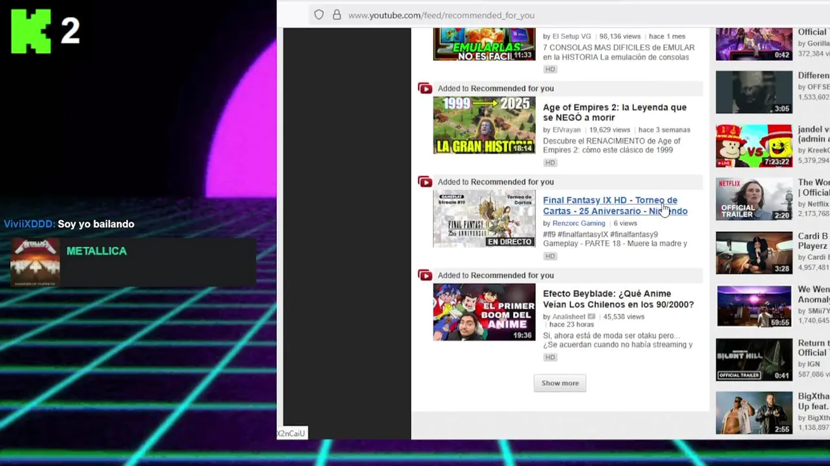Screen dimensions: 830x466
Task: Click the HD badge under Efecto Beyblade
Action: (550, 357)
